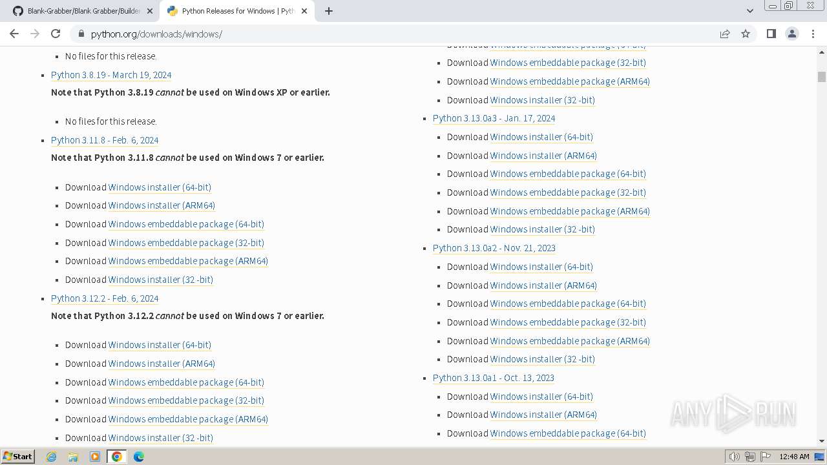Expand the tab search dropdown
The height and width of the screenshot is (465, 827).
coord(749,11)
